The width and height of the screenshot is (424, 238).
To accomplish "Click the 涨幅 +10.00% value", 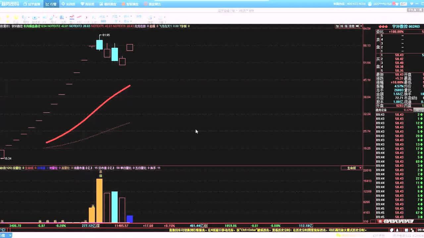I will pos(396,82).
